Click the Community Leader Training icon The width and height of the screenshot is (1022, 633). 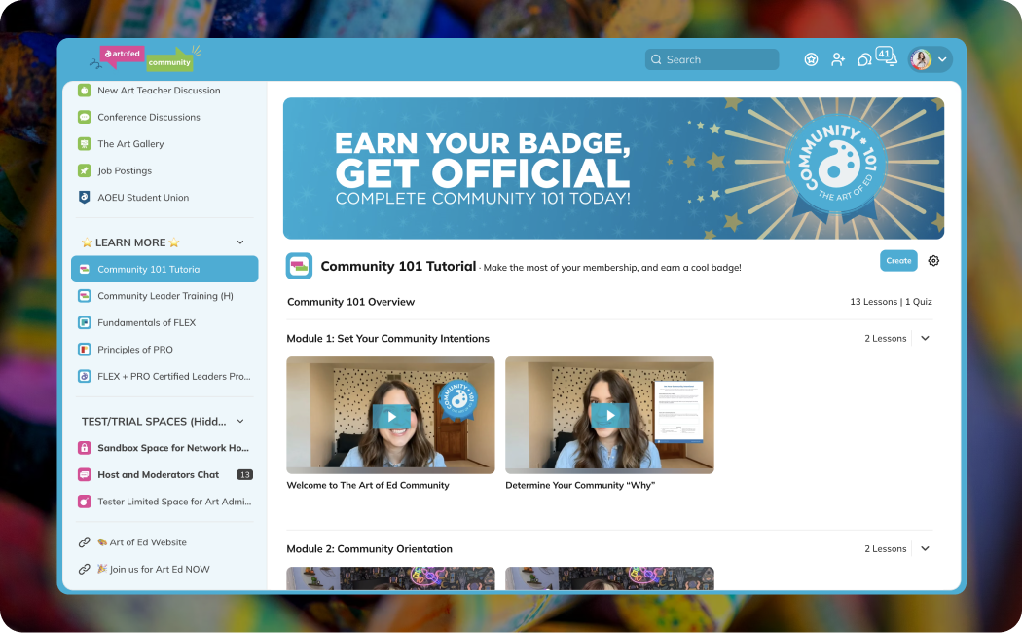84,296
